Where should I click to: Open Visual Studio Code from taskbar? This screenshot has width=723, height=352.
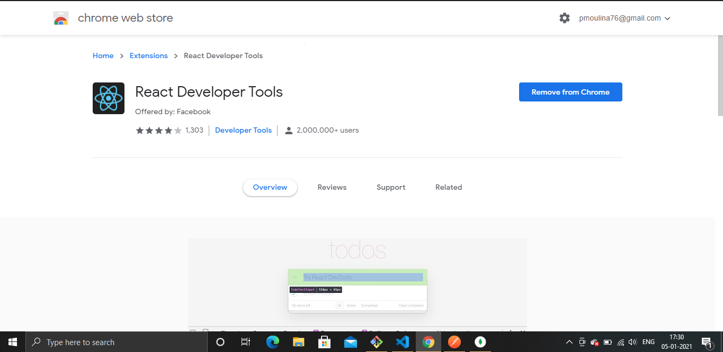(402, 342)
